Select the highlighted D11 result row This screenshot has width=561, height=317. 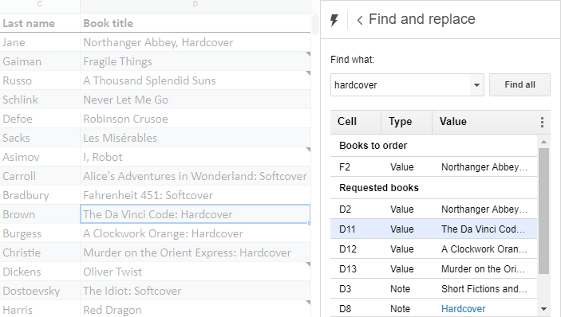click(x=433, y=229)
